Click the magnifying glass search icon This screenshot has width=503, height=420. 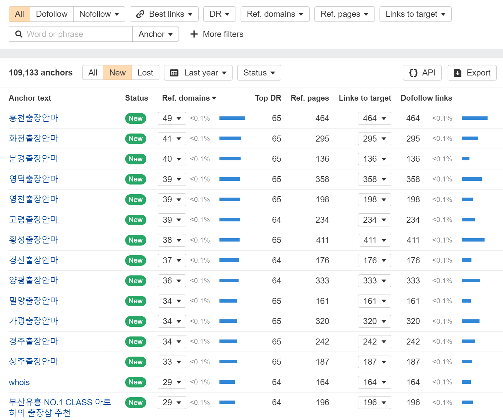point(19,34)
